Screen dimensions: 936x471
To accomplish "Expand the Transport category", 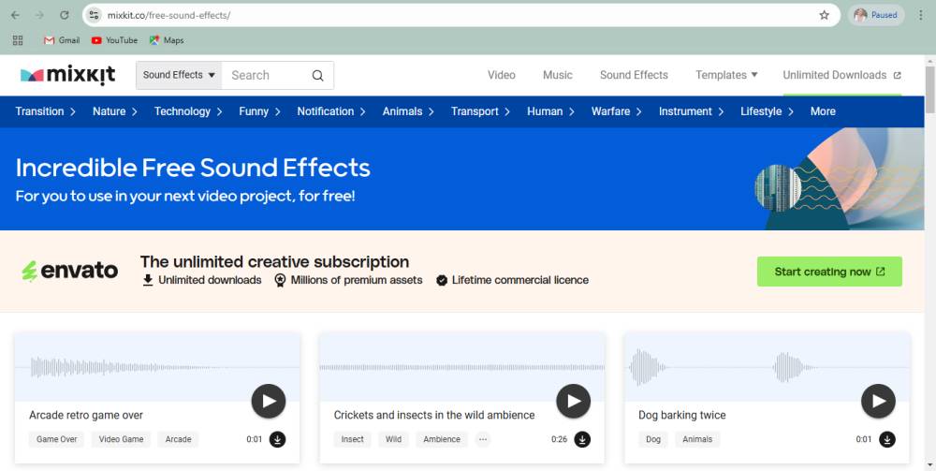I will [480, 111].
